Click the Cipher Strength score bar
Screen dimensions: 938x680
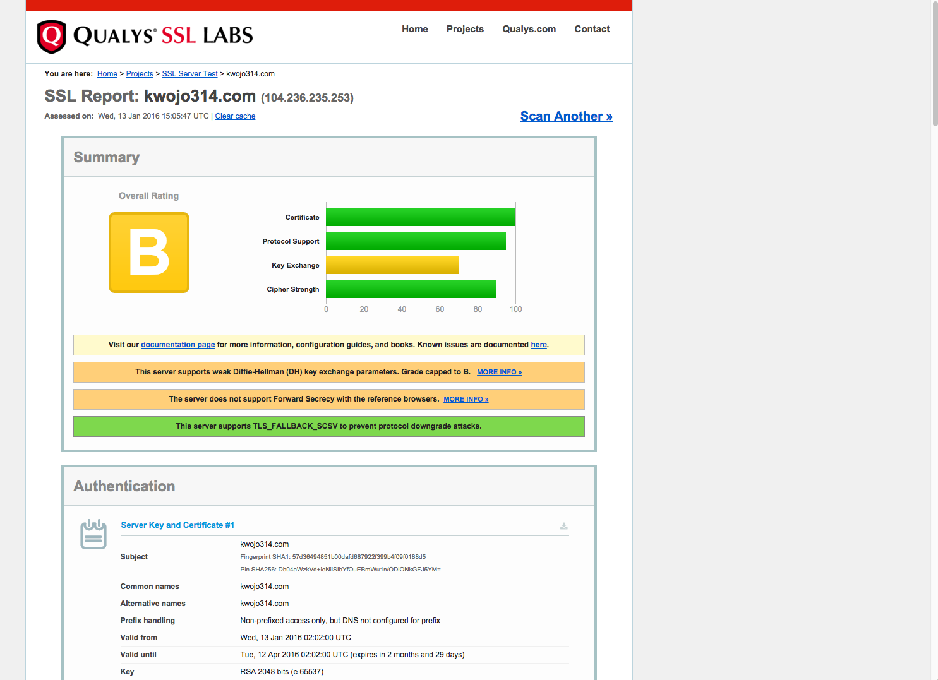(411, 289)
